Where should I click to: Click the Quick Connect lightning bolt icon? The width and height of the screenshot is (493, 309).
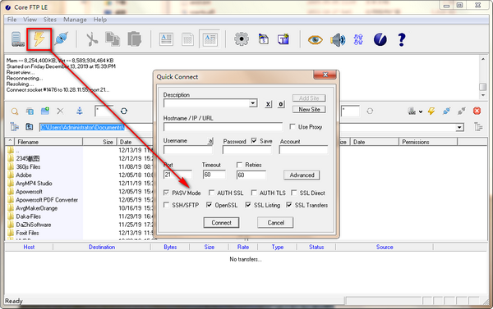pyautogui.click(x=39, y=39)
